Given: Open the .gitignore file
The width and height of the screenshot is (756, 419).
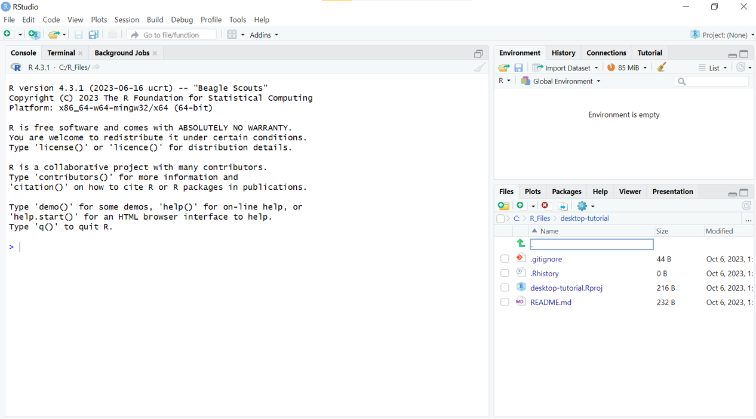Looking at the screenshot, I should click(x=546, y=259).
